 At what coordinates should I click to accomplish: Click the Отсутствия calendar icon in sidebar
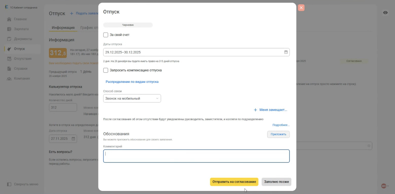[x=9, y=59]
